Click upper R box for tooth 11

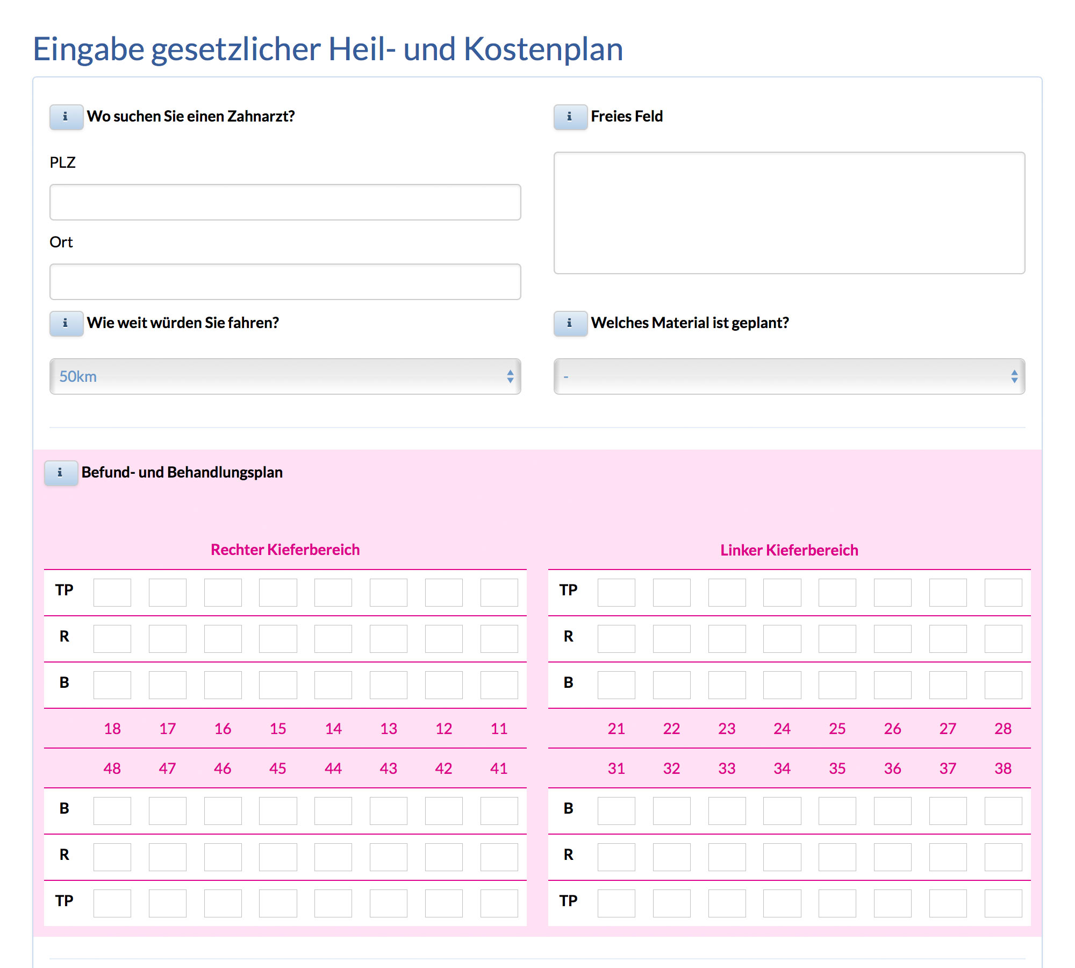499,639
